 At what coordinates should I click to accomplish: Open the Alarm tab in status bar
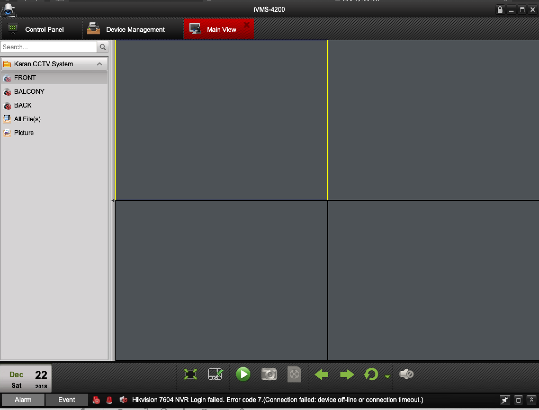[x=23, y=400]
